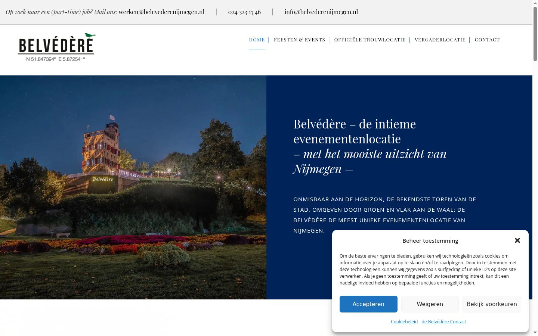Open Feesten & Events menu
Image resolution: width=538 pixels, height=336 pixels.
tap(299, 40)
